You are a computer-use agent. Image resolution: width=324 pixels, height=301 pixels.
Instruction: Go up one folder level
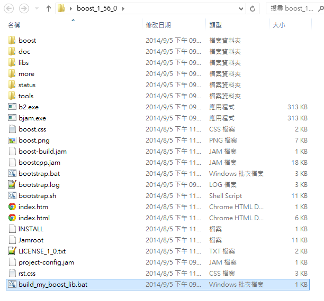click(x=49, y=8)
